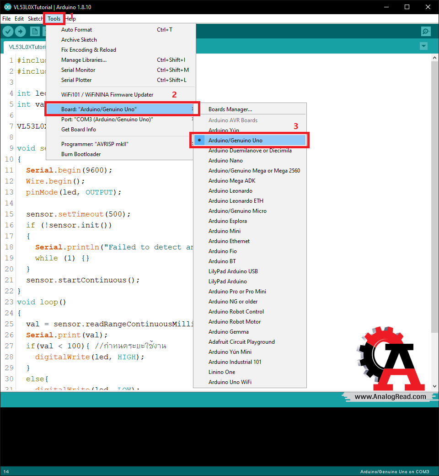Click editor scrollbar down arrow
Screen dimensions: 439x476
pos(434,386)
